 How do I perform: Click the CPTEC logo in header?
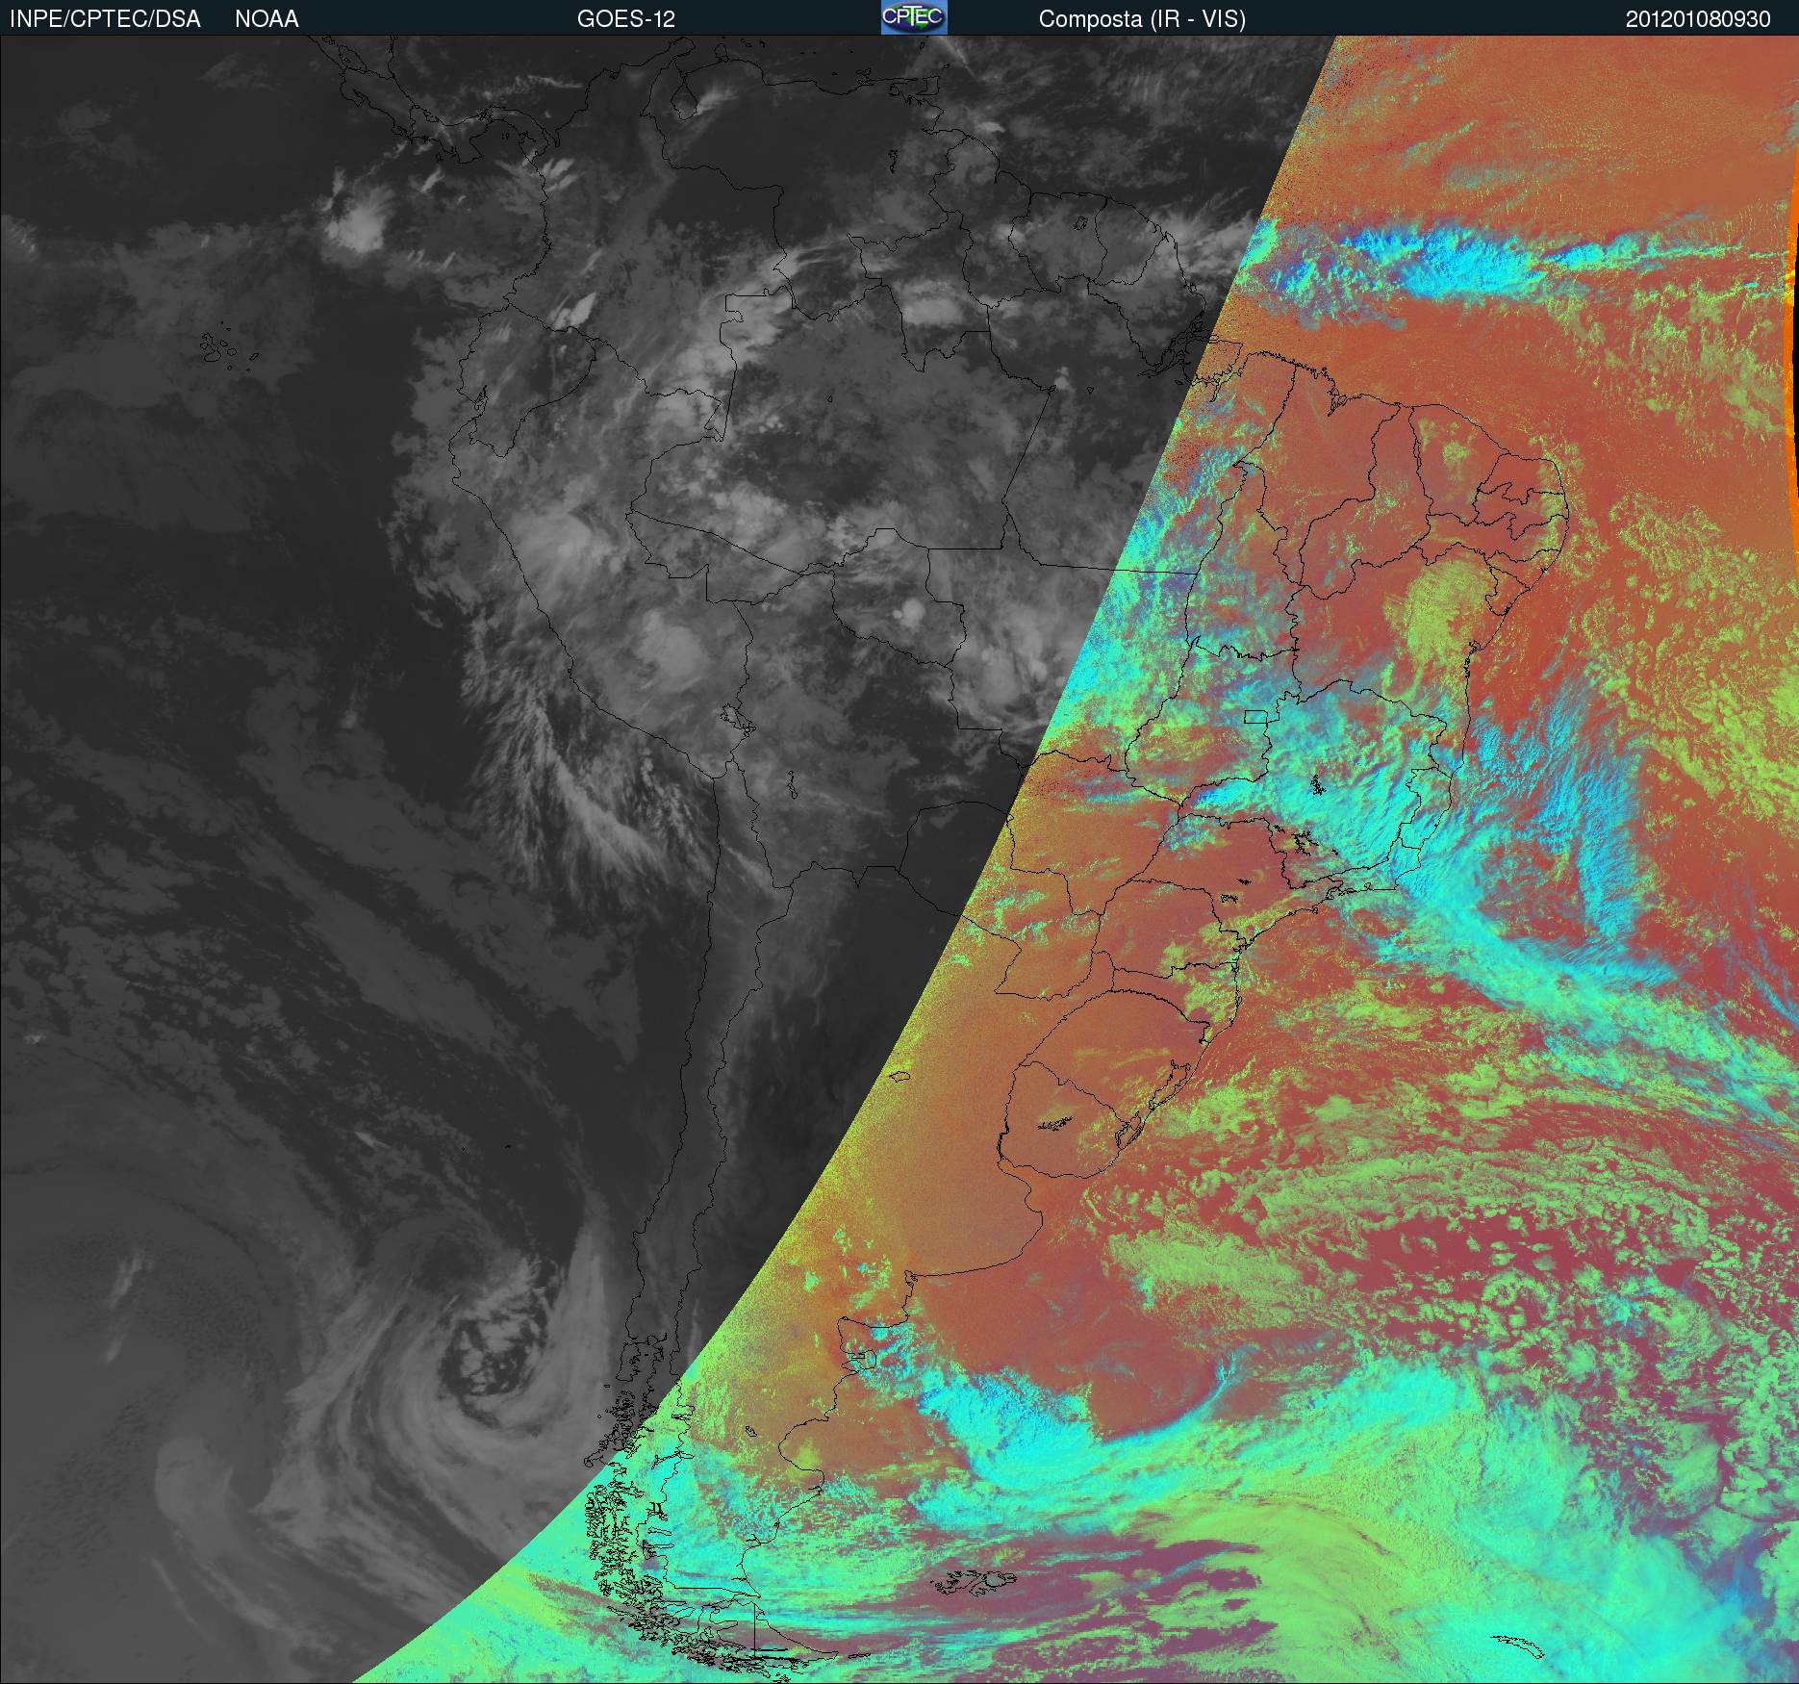pyautogui.click(x=914, y=17)
